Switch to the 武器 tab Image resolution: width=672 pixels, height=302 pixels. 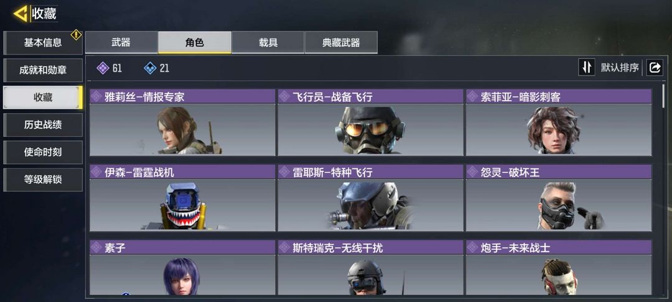(x=121, y=42)
